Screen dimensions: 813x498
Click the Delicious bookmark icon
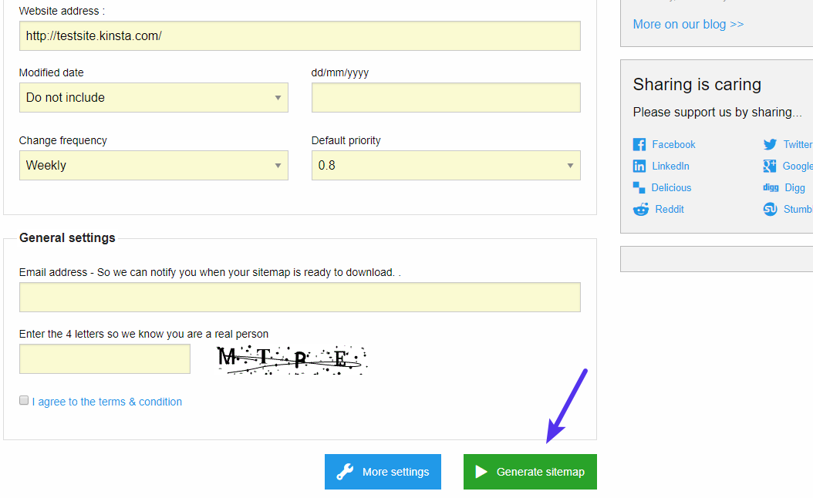[x=639, y=187]
